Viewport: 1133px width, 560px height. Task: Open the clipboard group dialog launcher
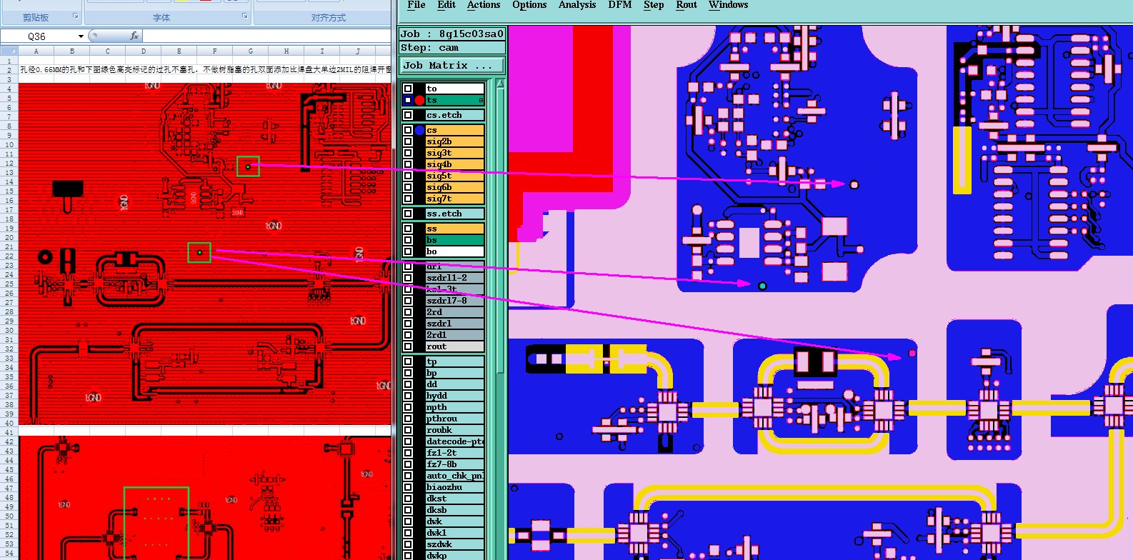(76, 16)
